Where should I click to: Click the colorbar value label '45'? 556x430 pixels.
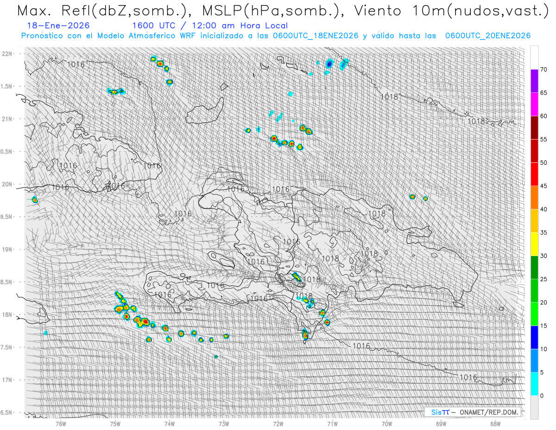(544, 186)
